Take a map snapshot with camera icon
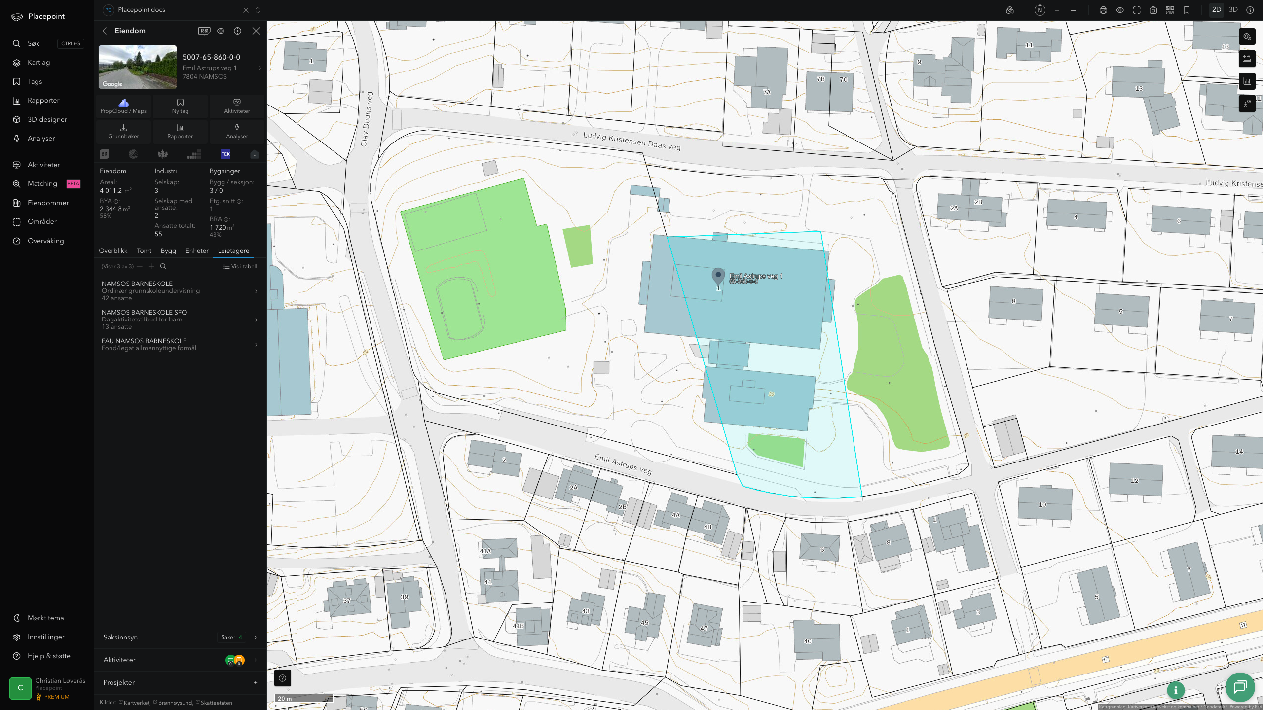Viewport: 1263px width, 710px height. 1153,10
